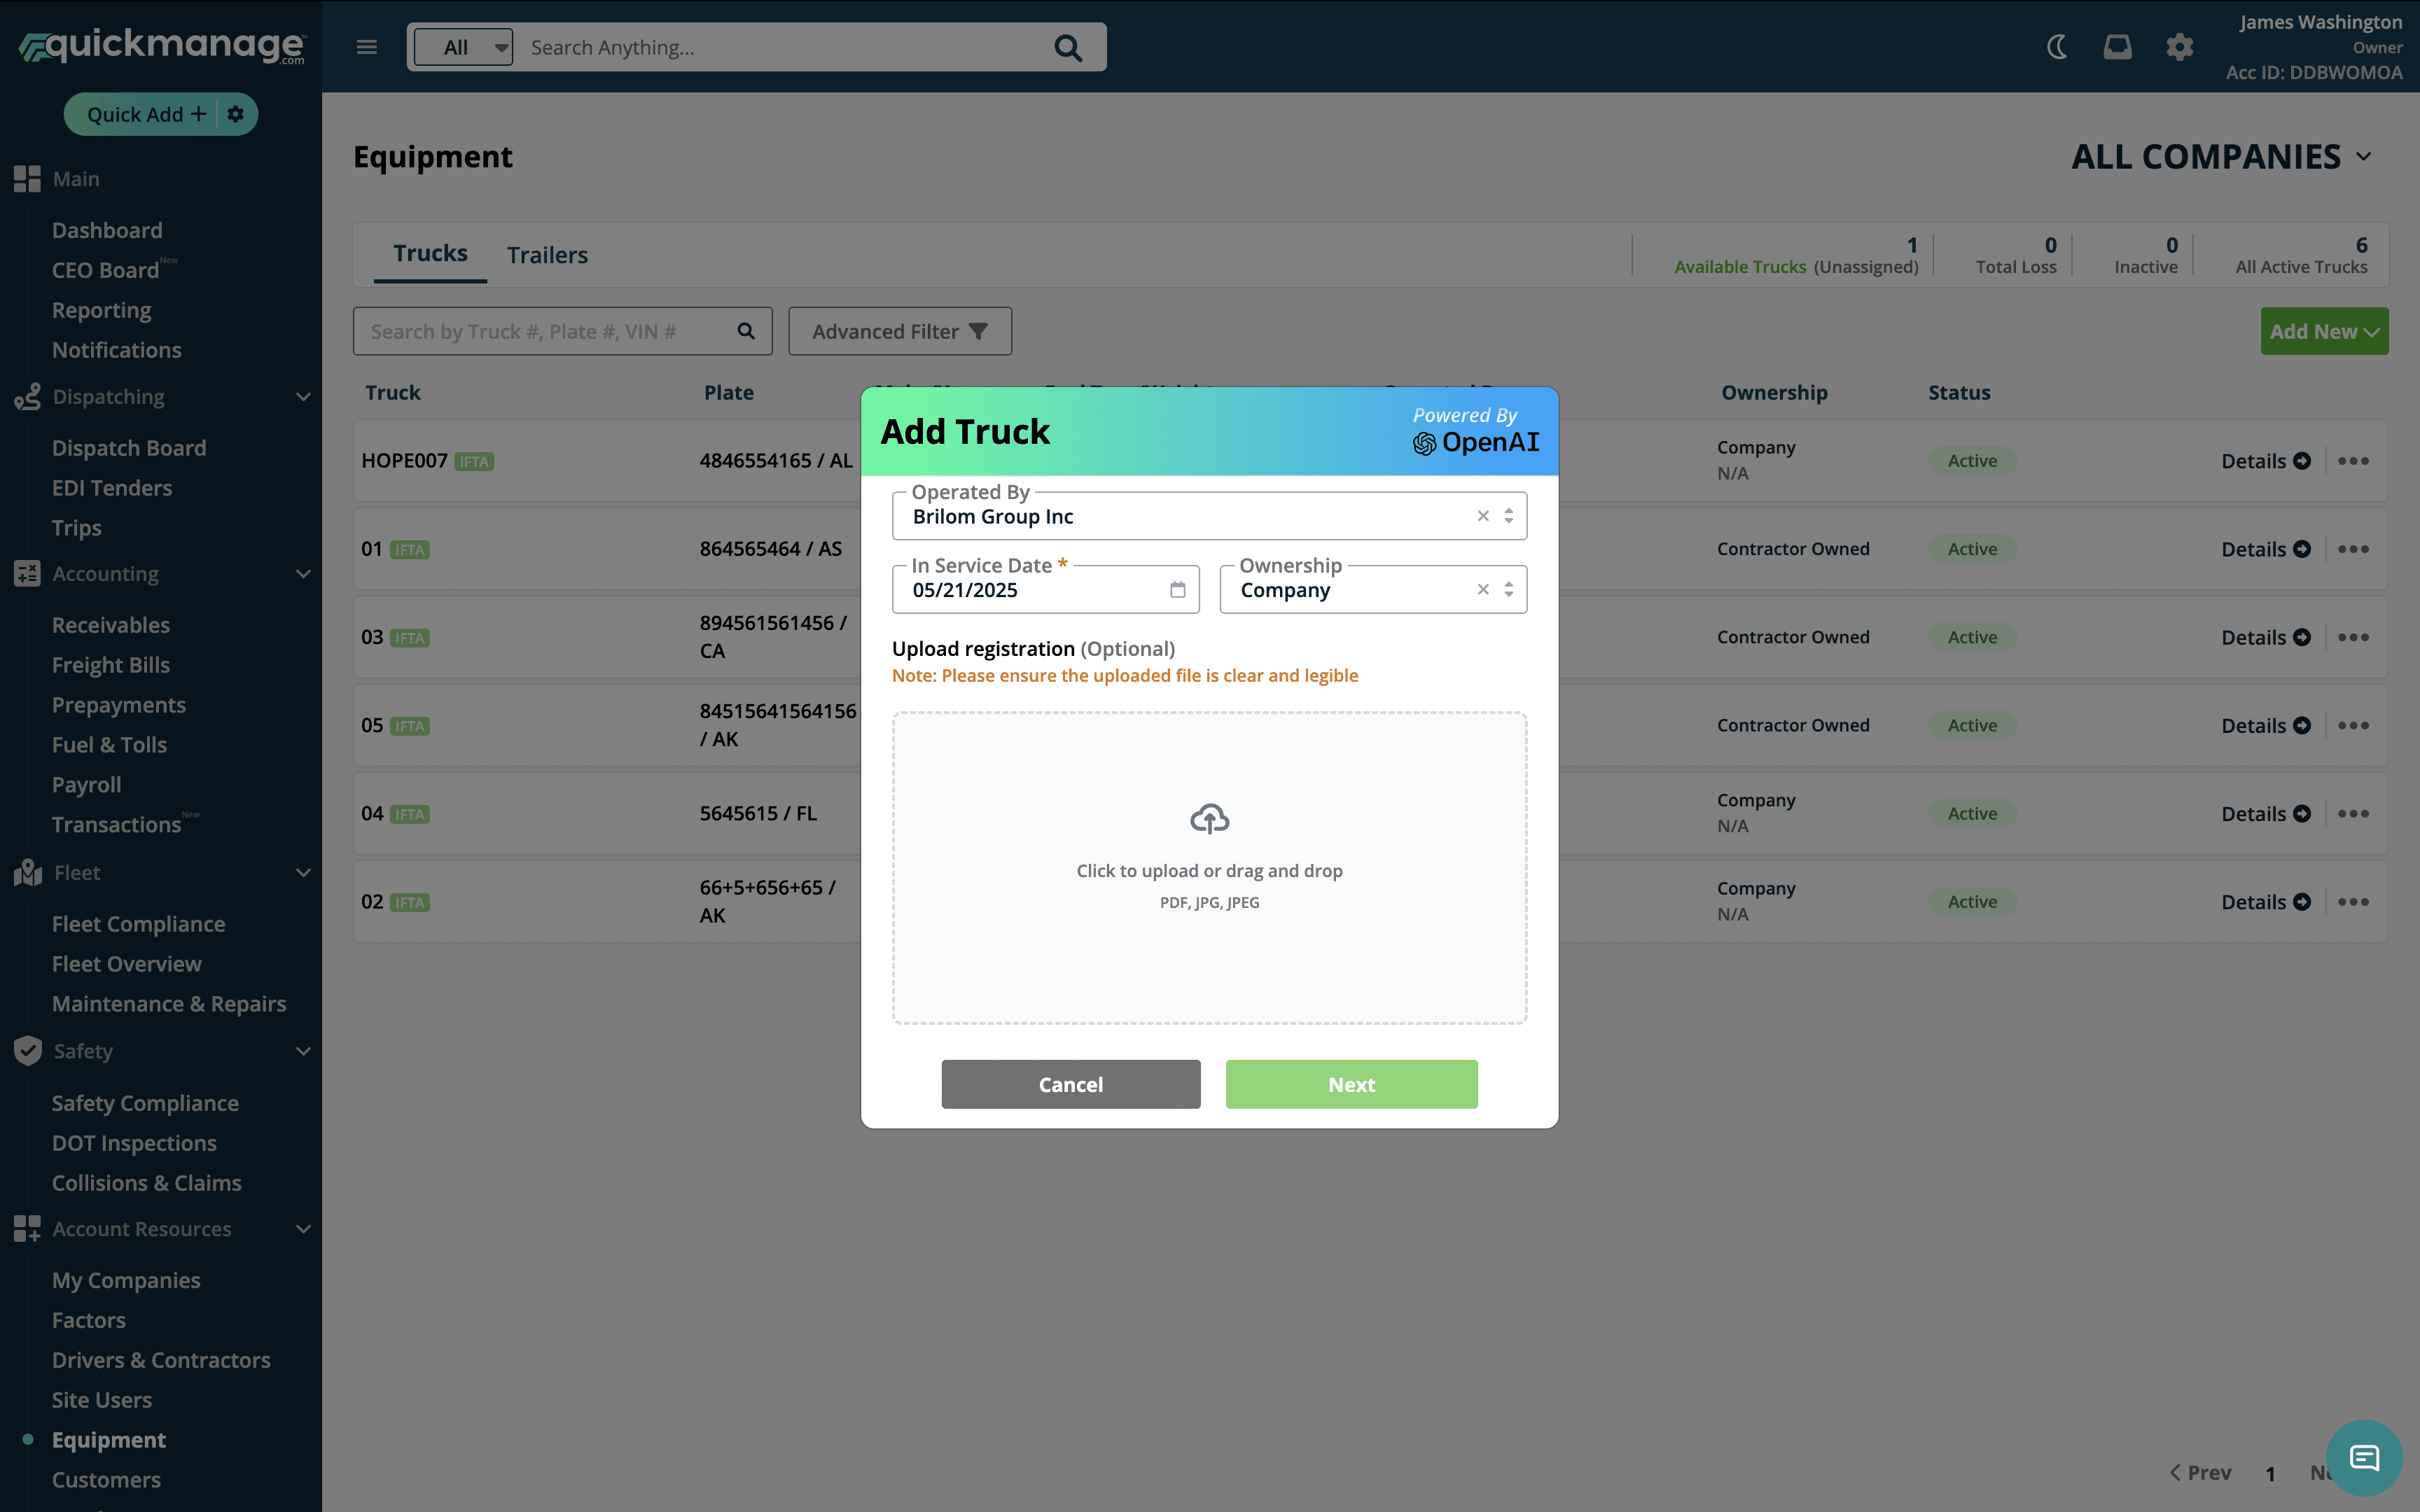The image size is (2420, 1512).
Task: Open the inbox tray icon
Action: coord(2117,47)
